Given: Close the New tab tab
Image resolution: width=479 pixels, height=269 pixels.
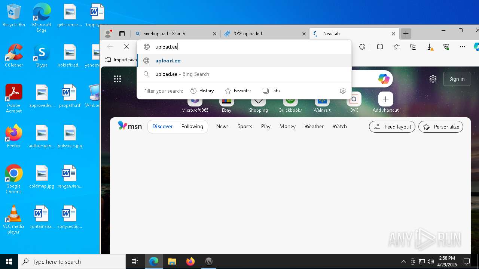Looking at the screenshot, I should 393,34.
